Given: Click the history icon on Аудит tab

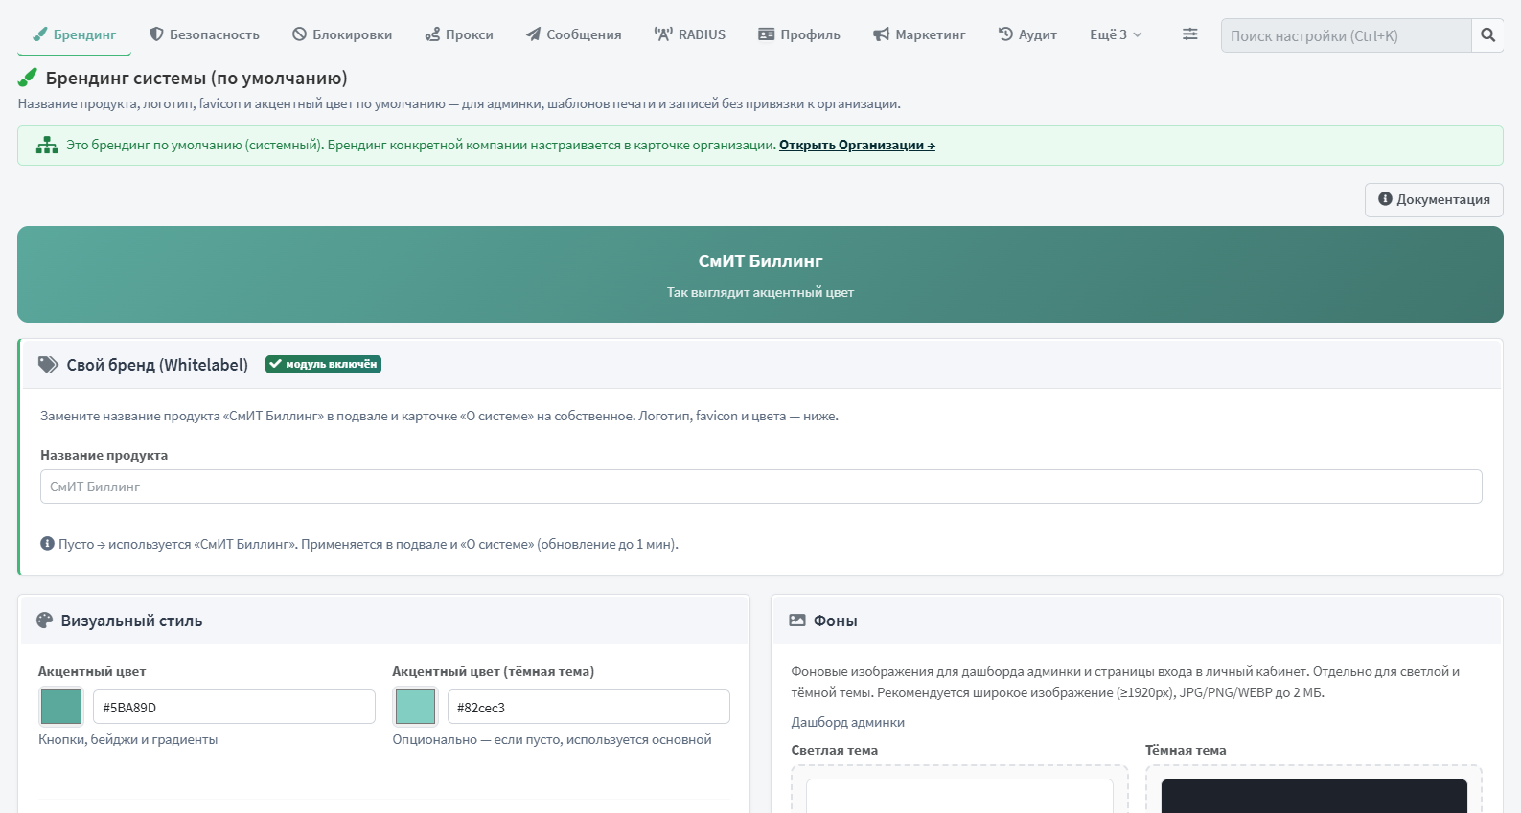Looking at the screenshot, I should (1005, 34).
